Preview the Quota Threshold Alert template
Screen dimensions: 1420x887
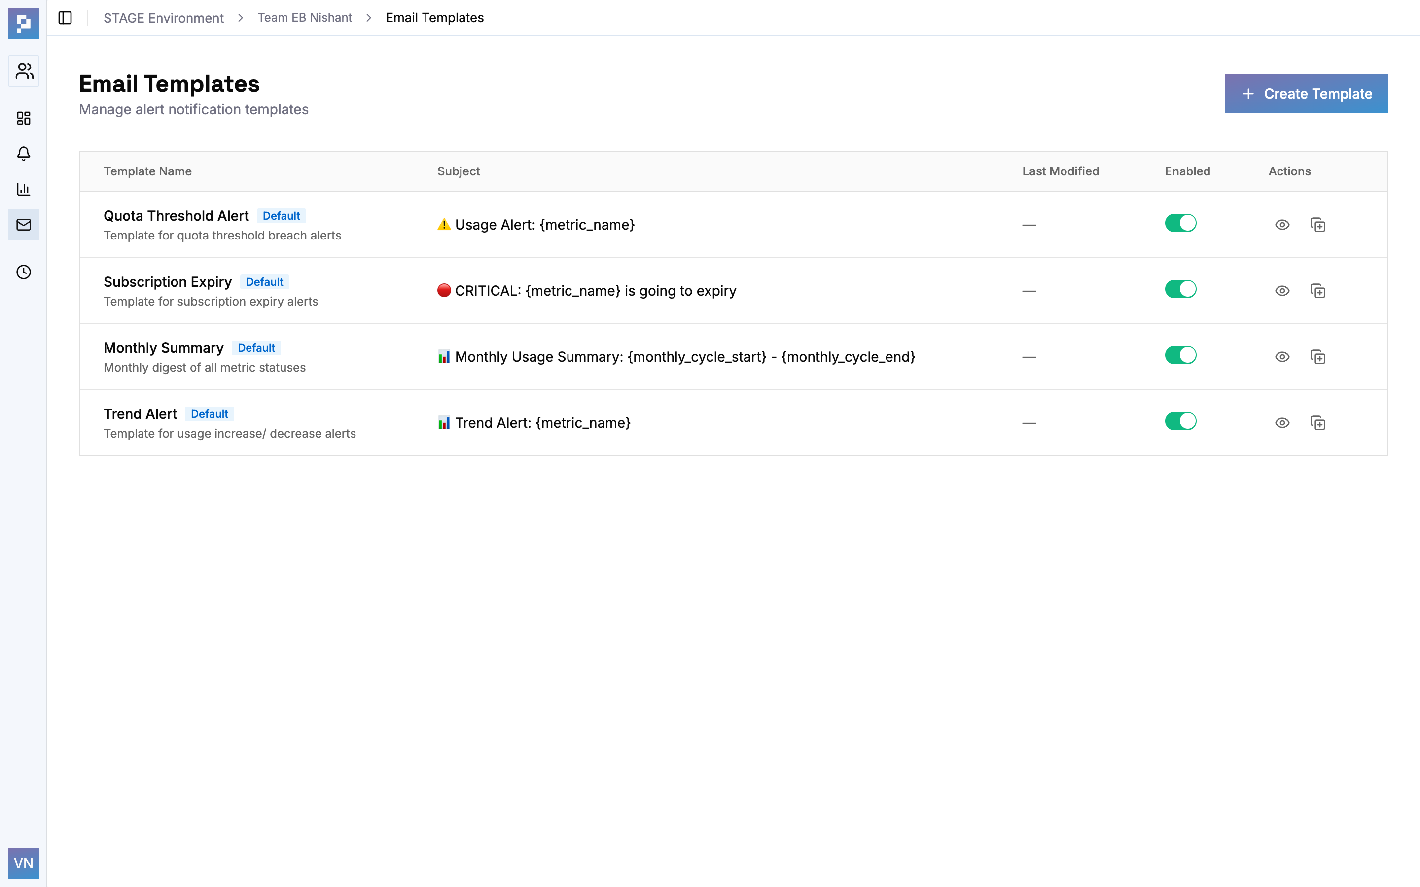click(x=1282, y=225)
